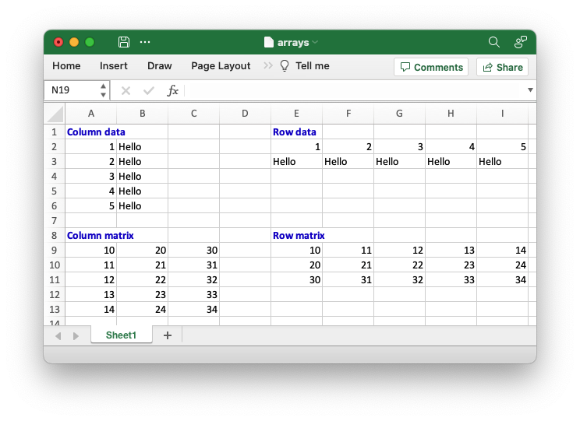Image resolution: width=580 pixels, height=421 pixels.
Task: Click cell 'Row matrix'
Action: tap(297, 235)
